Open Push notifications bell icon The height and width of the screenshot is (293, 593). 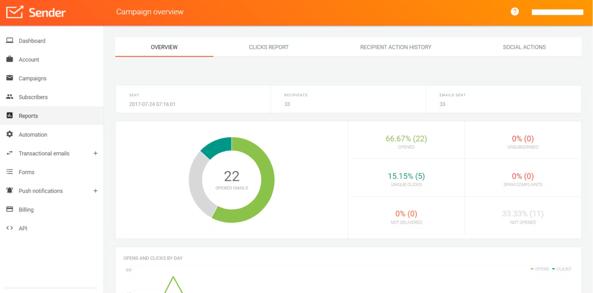[9, 190]
